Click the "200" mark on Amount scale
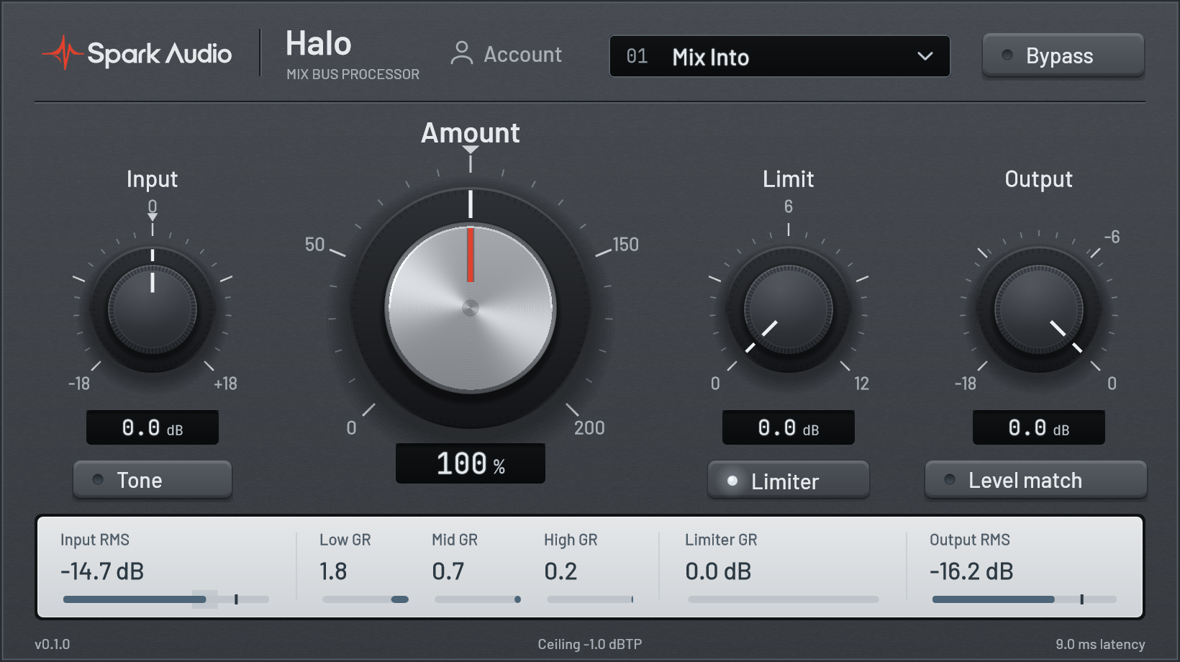Screen dimensions: 1180x662 pyautogui.click(x=589, y=427)
